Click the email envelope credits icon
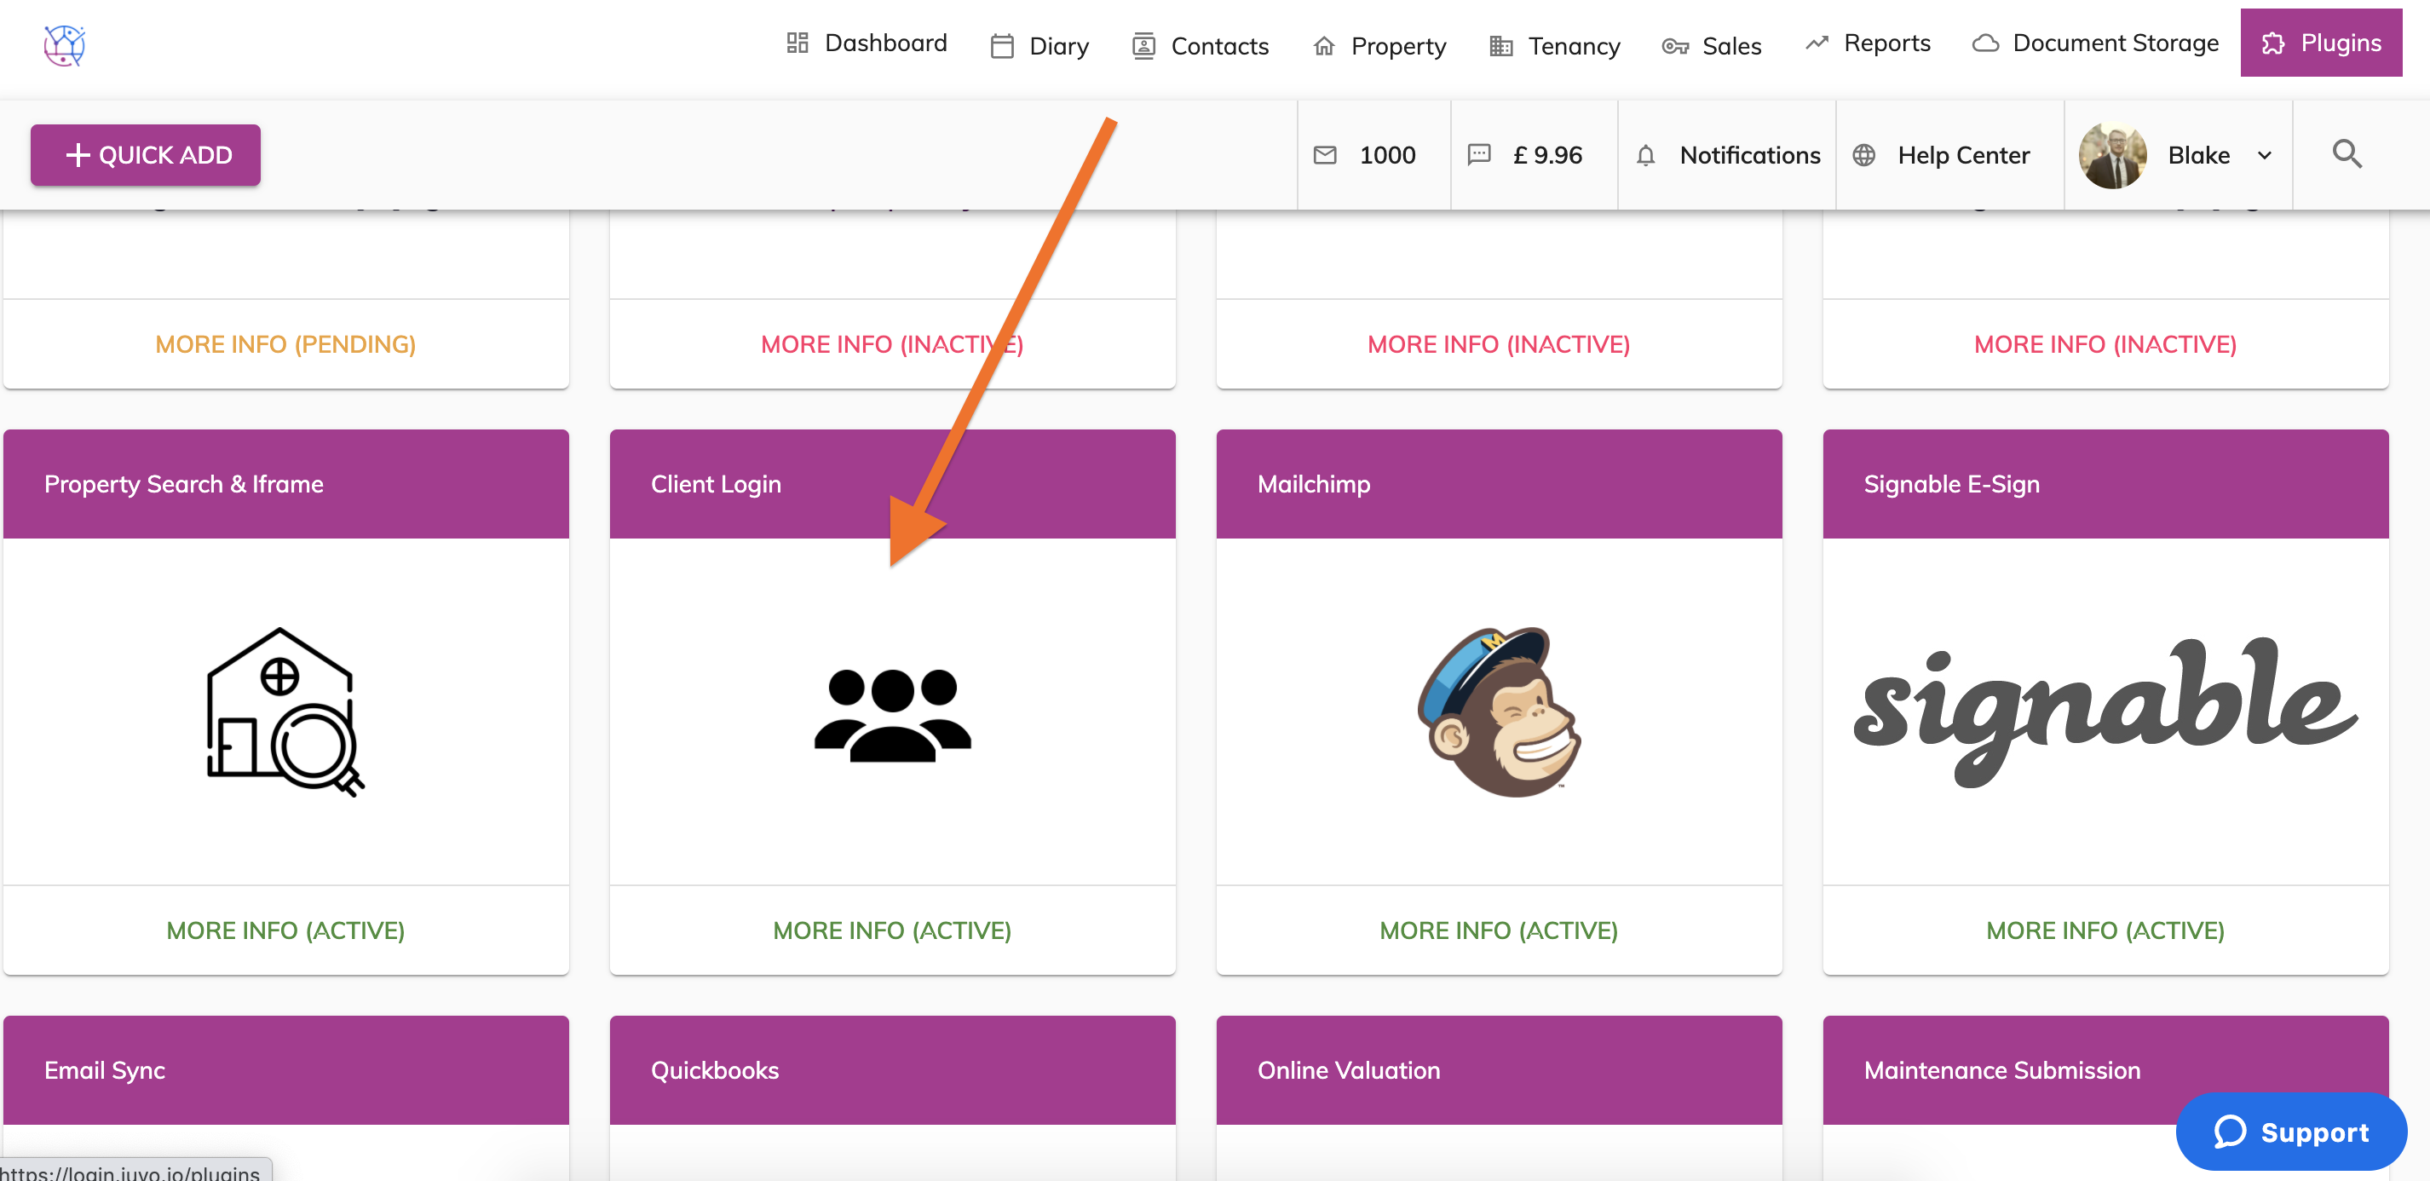The image size is (2430, 1181). click(1324, 155)
